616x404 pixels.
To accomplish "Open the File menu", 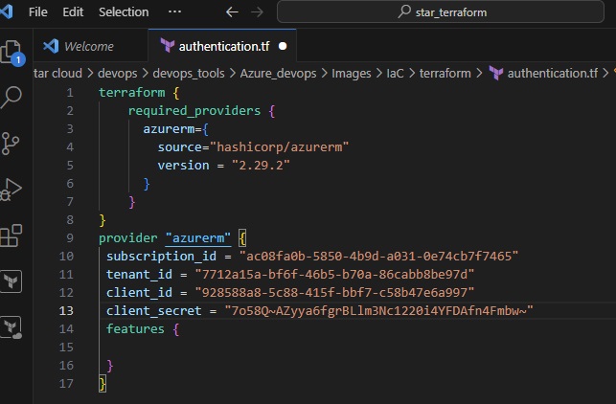I will 38,12.
